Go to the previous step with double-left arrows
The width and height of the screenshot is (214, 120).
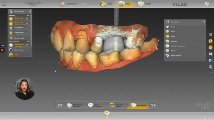coord(60,105)
